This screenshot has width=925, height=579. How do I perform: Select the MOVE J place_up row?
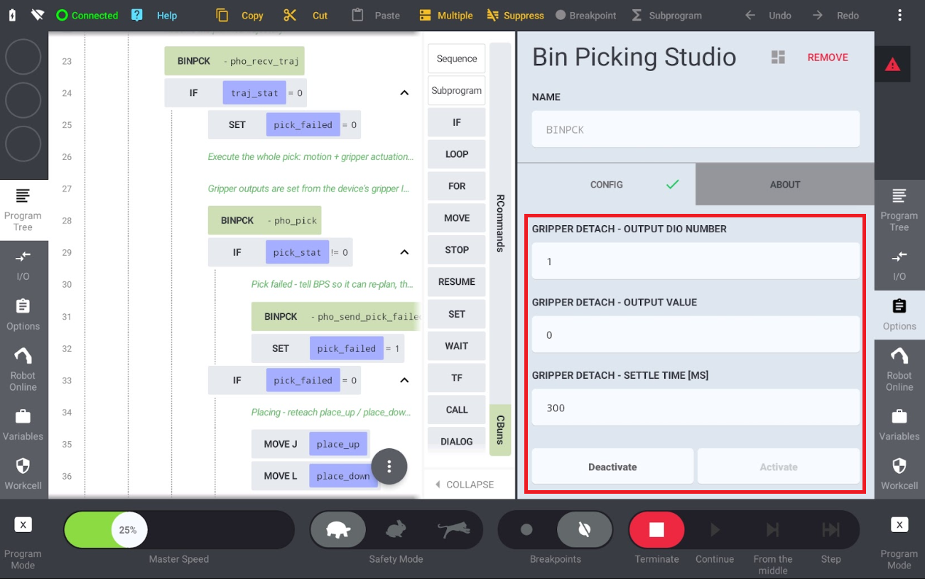pos(310,444)
